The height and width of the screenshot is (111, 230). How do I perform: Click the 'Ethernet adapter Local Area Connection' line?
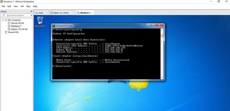click(79, 40)
